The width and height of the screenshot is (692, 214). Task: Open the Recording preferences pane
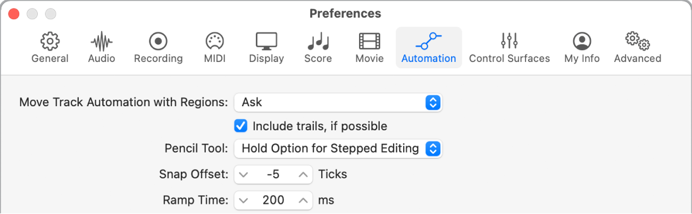click(158, 41)
